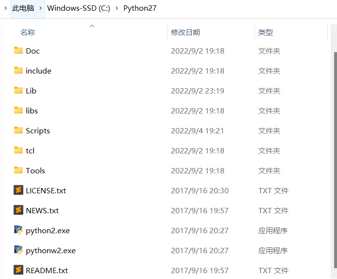
Task: Click the python2.exe type 应用程序
Action: [273, 231]
